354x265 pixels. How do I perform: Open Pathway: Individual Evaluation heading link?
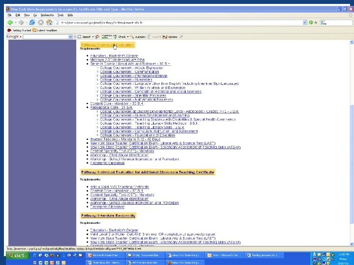[x=108, y=45]
